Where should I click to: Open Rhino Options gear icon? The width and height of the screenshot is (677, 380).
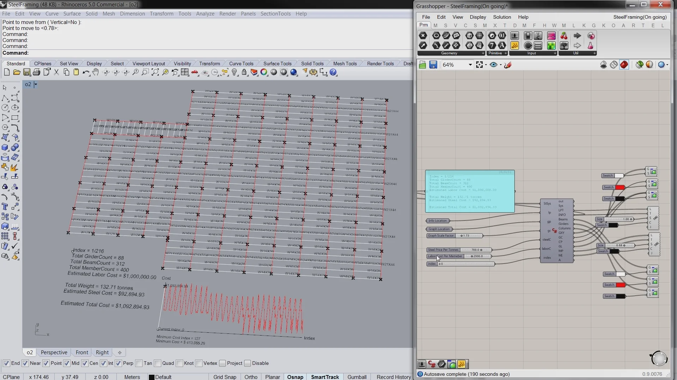click(313, 72)
